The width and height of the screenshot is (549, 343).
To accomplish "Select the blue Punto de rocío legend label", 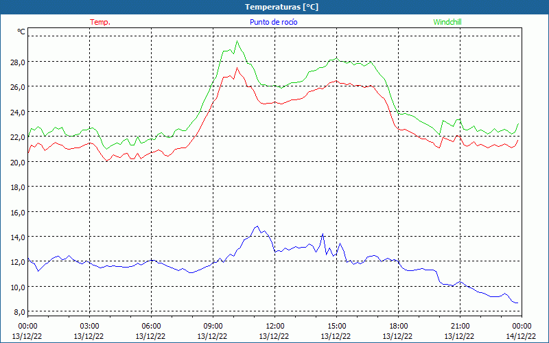I will coord(273,22).
